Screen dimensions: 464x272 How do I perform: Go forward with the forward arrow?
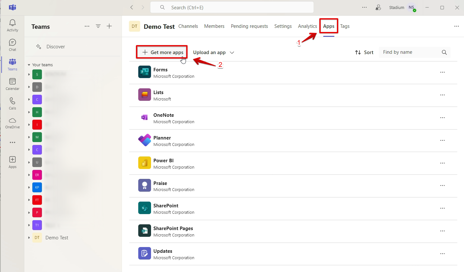pyautogui.click(x=143, y=7)
